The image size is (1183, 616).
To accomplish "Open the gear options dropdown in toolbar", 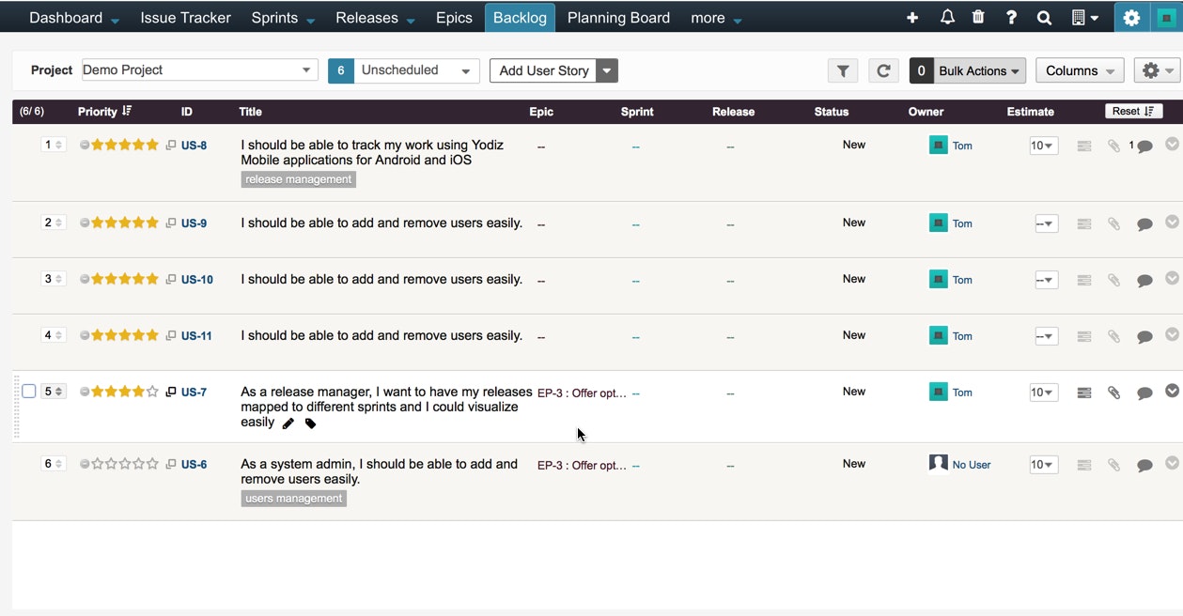I will pyautogui.click(x=1157, y=70).
